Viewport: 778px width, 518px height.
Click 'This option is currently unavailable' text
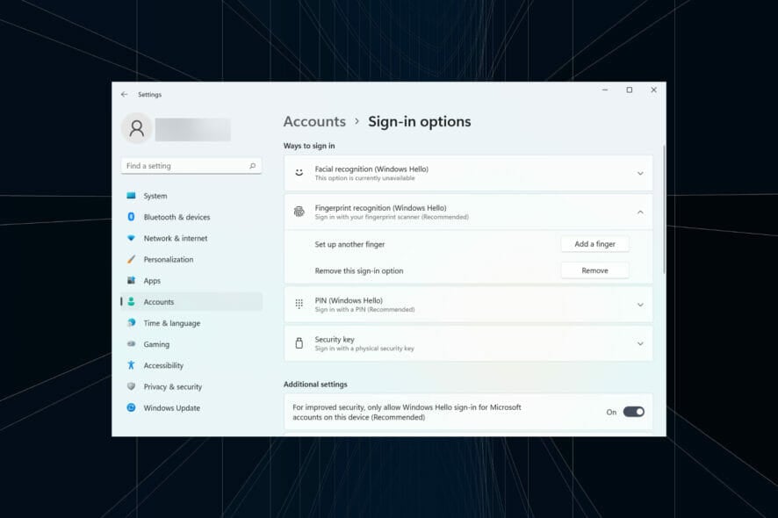click(x=364, y=178)
